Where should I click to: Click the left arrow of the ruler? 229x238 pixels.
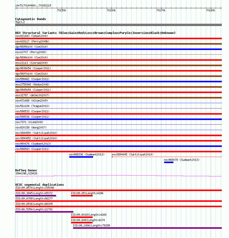[x=16, y=8]
